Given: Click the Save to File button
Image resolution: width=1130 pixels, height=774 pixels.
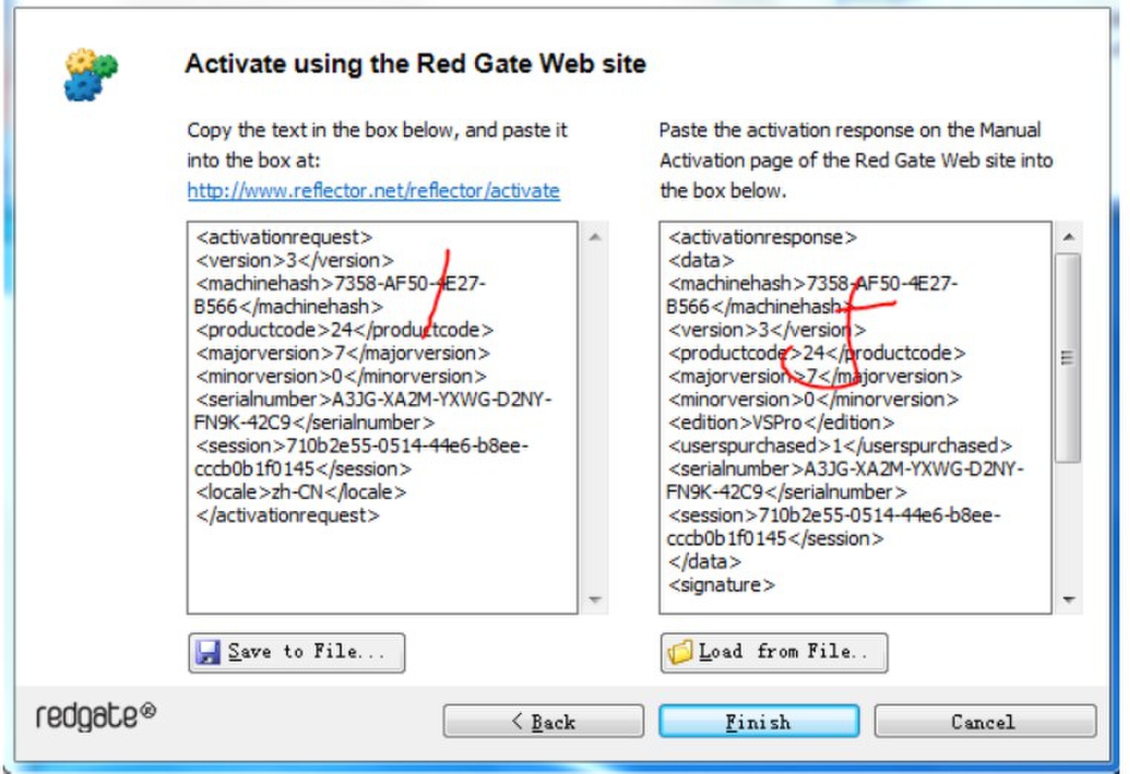Looking at the screenshot, I should click(296, 653).
